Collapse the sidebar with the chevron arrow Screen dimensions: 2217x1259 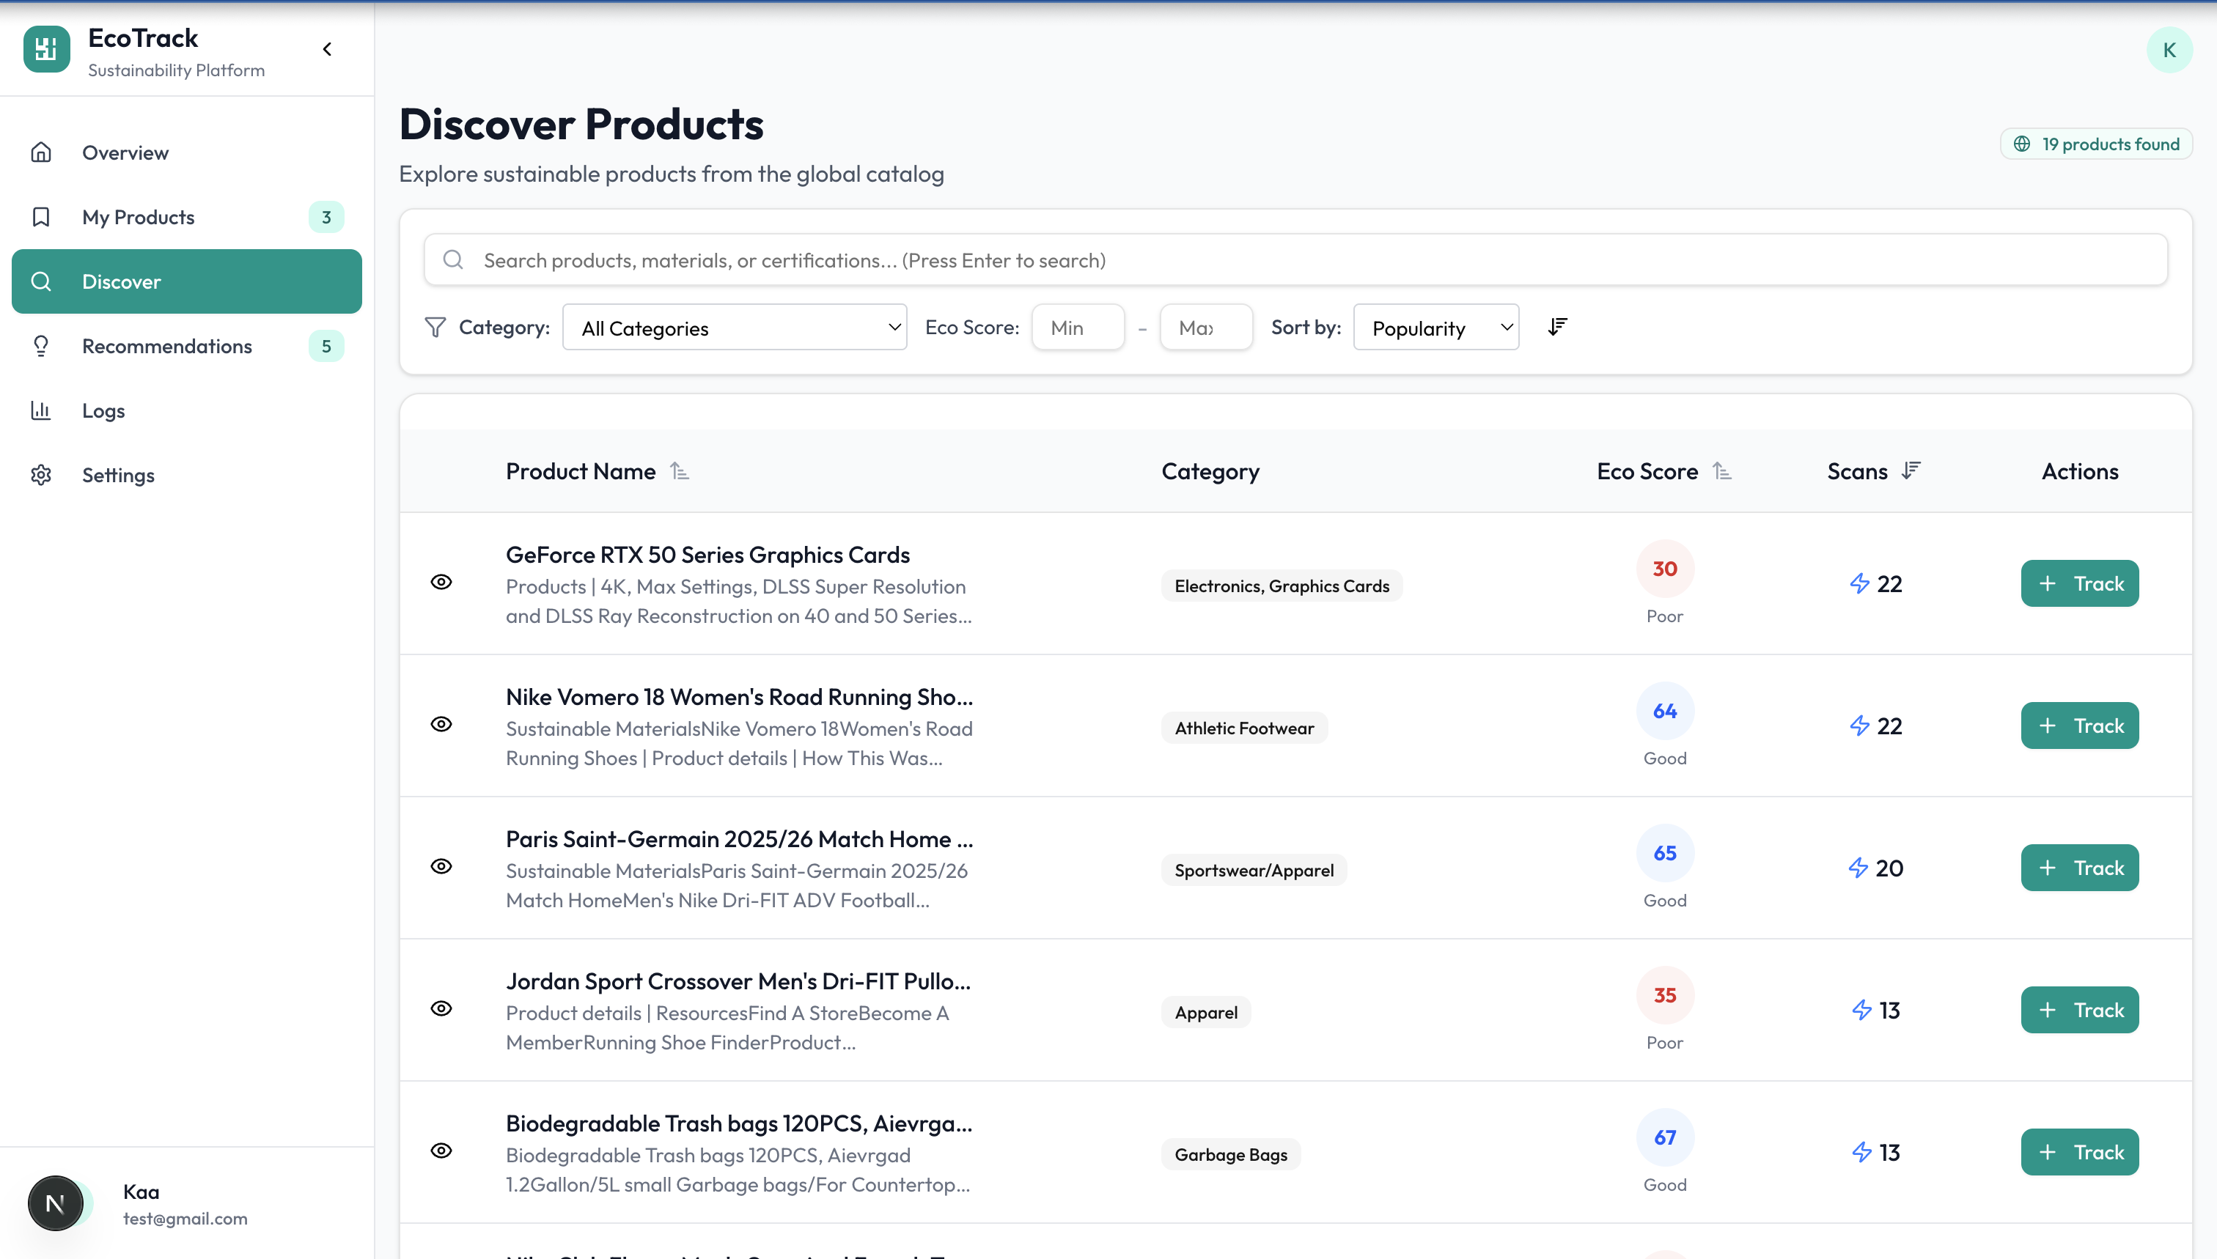[x=327, y=49]
